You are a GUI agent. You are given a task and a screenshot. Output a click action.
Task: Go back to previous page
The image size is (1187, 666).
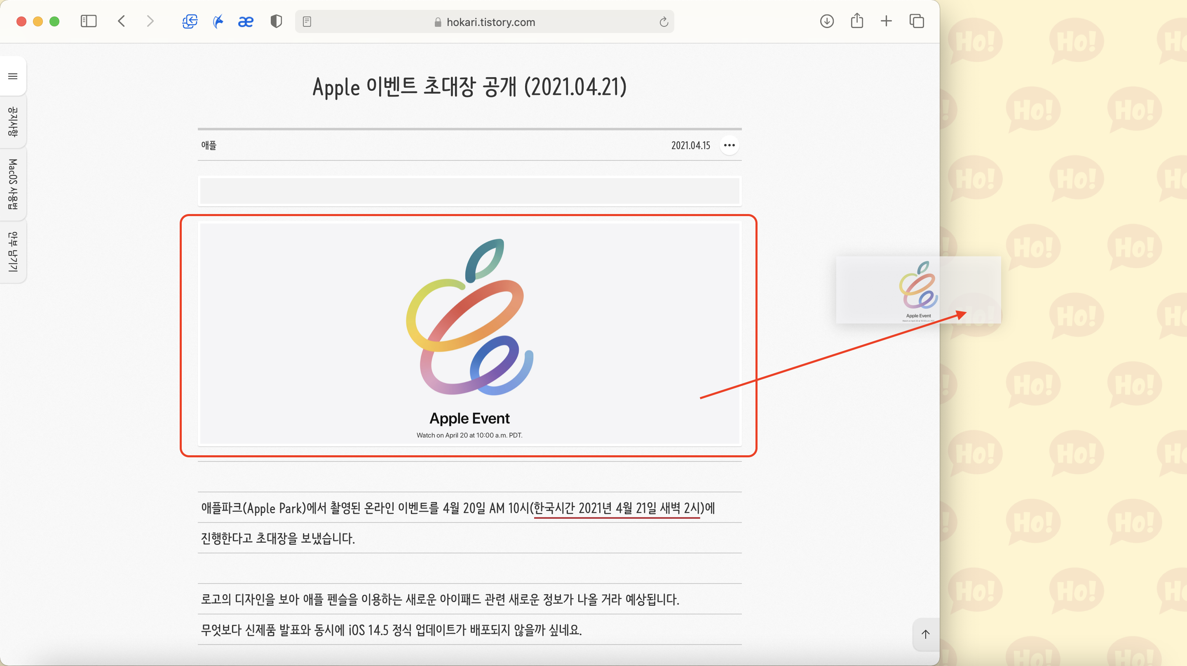(x=122, y=21)
